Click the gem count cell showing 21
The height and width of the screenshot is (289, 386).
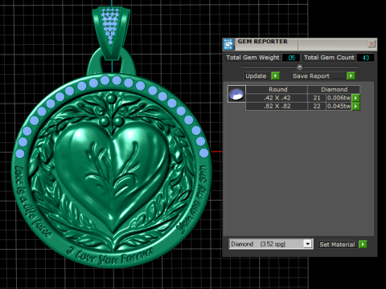(x=317, y=98)
